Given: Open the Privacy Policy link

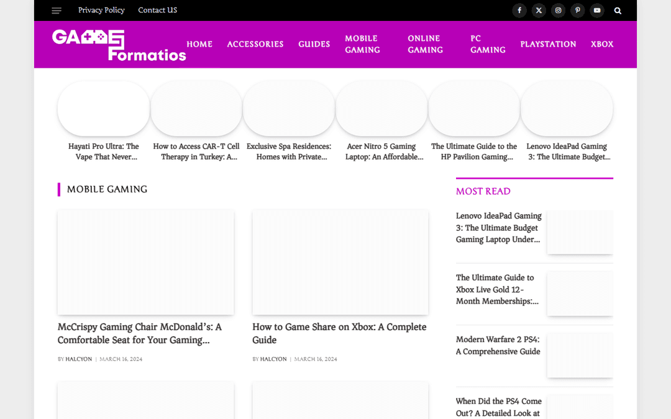Looking at the screenshot, I should tap(101, 11).
